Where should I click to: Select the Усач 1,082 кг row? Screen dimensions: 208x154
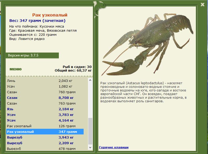pos(45,86)
